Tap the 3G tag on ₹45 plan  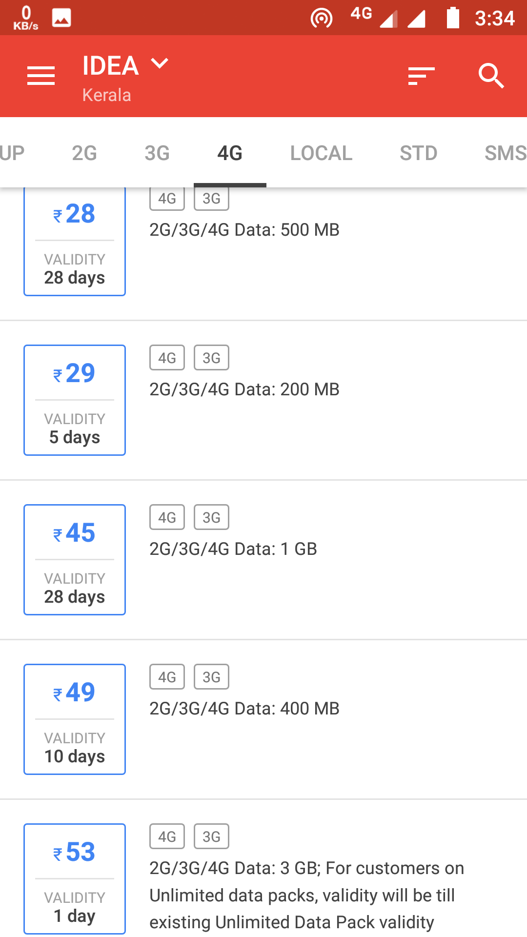point(211,517)
